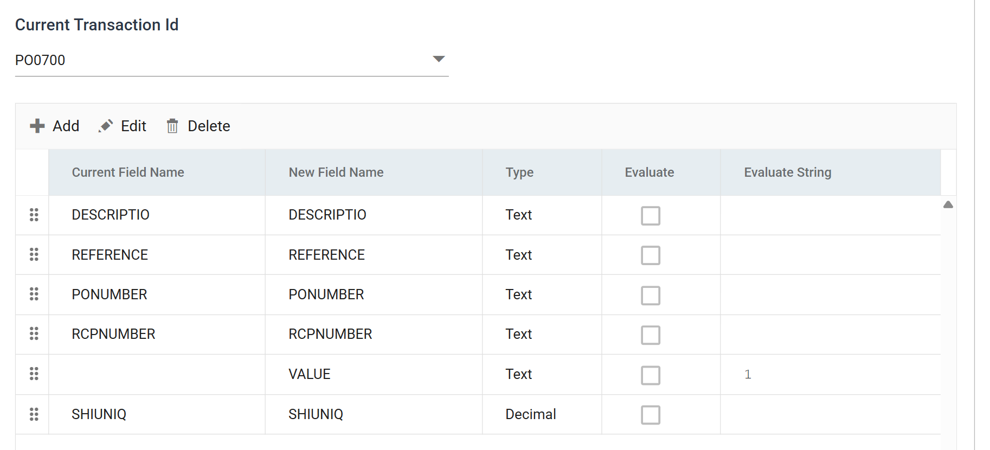990x450 pixels.
Task: Click the plus icon beside Add
Action: point(37,126)
